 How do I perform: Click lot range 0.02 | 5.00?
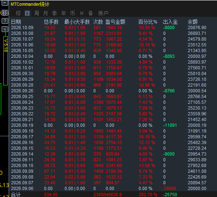coord(75,177)
